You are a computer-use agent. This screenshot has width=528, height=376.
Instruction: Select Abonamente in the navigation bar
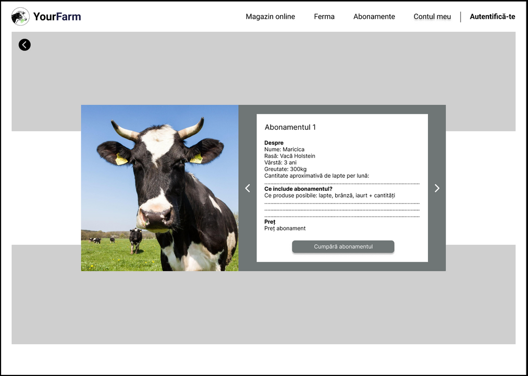coord(374,17)
